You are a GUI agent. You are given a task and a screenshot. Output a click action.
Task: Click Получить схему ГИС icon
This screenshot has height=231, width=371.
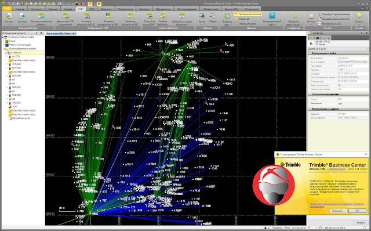click(x=150, y=16)
